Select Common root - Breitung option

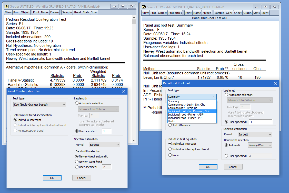point(183,108)
